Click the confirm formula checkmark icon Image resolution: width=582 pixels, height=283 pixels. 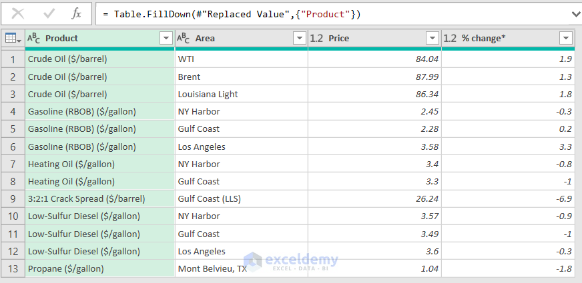[x=49, y=13]
